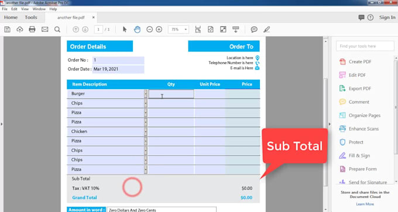
Task: Click the Qty field for Burger
Action: [171, 94]
